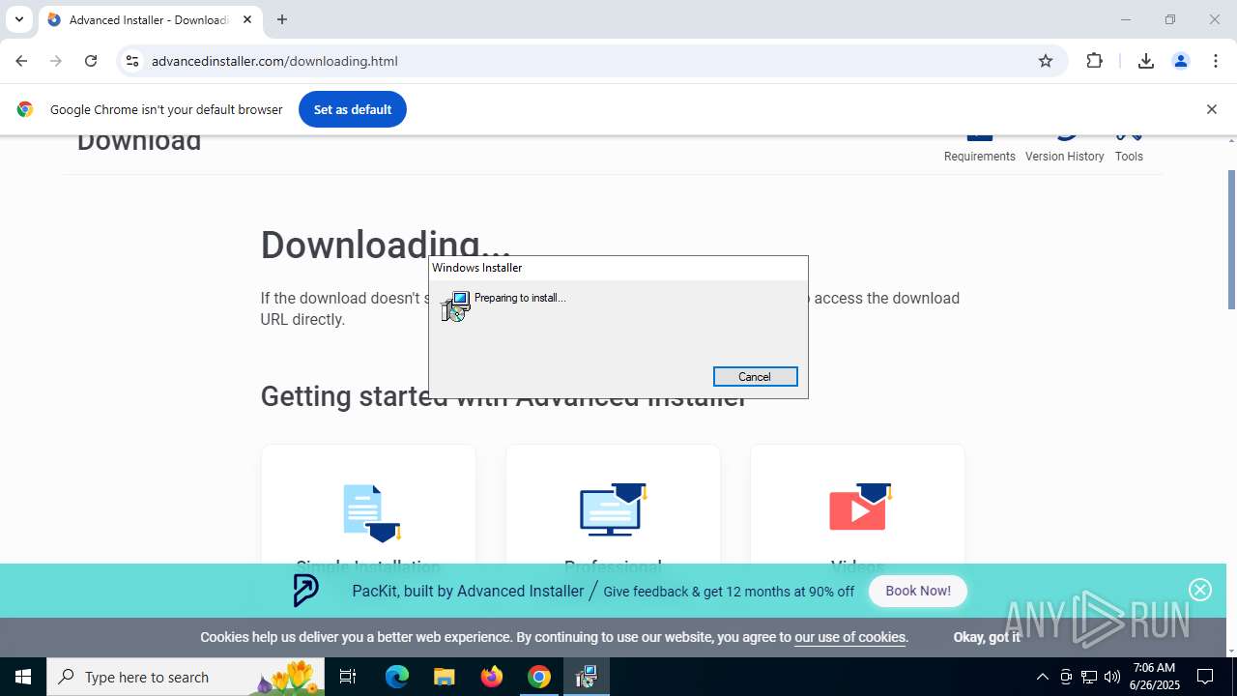
Task: Launch Microsoft Edge from taskbar
Action: tap(397, 677)
